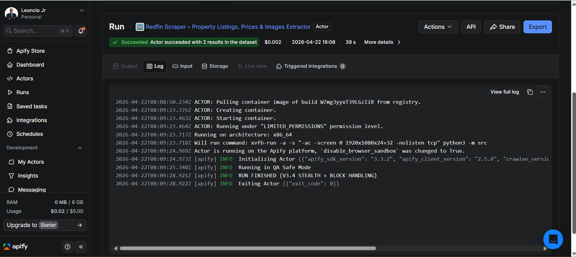Copy the log to clipboard
576x257 pixels.
[x=530, y=92]
